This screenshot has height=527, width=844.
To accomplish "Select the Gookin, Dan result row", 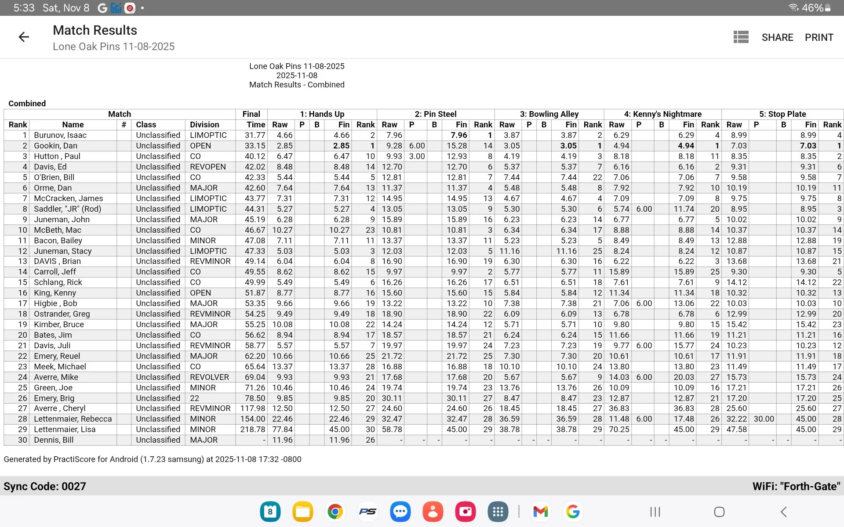I will coord(423,146).
